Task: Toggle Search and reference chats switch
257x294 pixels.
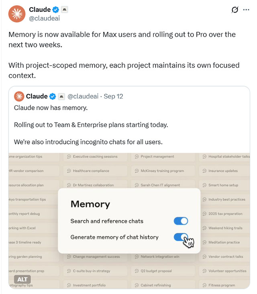Action: tap(181, 221)
